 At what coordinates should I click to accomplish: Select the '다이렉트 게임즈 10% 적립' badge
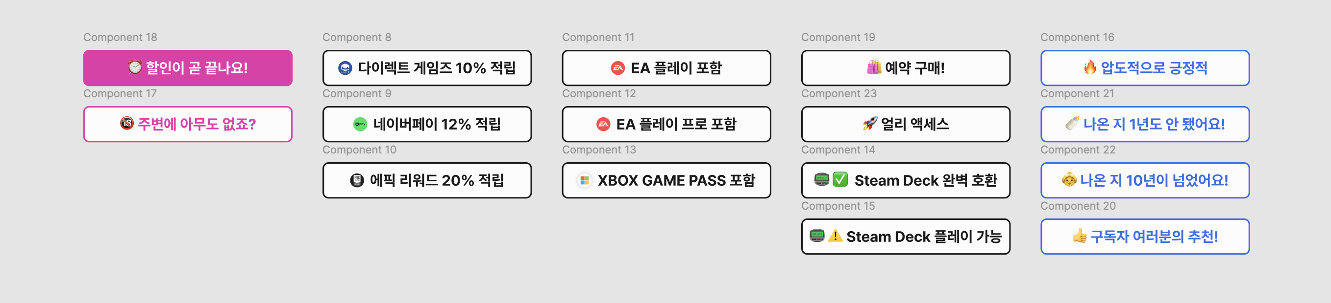427,68
